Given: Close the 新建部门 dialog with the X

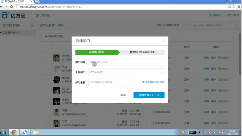Looking at the screenshot, I should pyautogui.click(x=163, y=41).
